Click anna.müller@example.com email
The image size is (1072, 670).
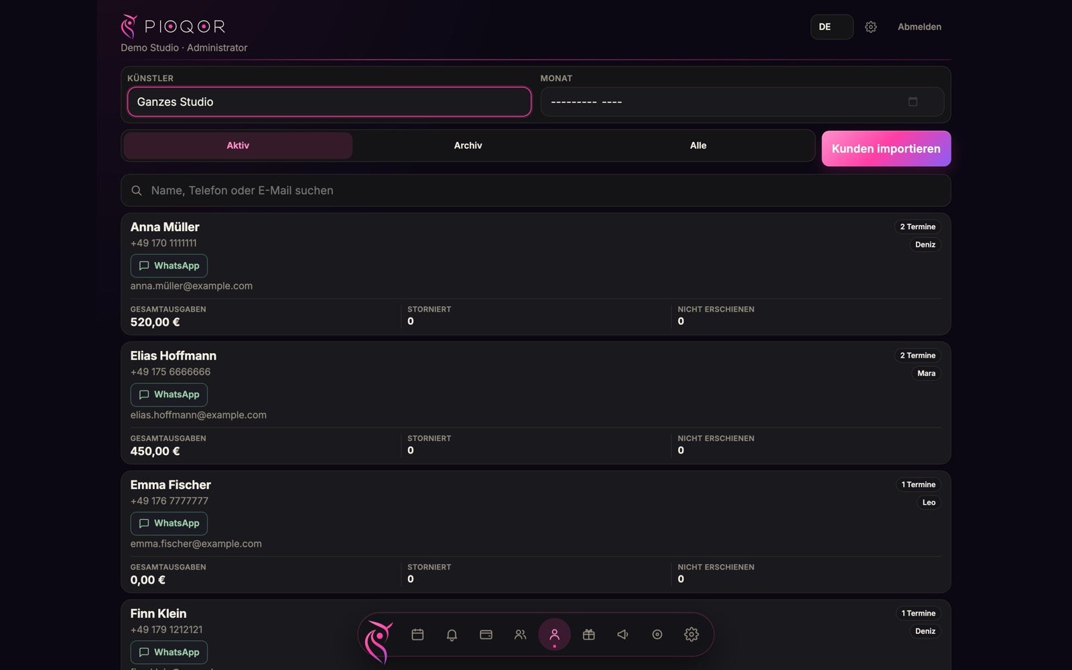click(192, 286)
